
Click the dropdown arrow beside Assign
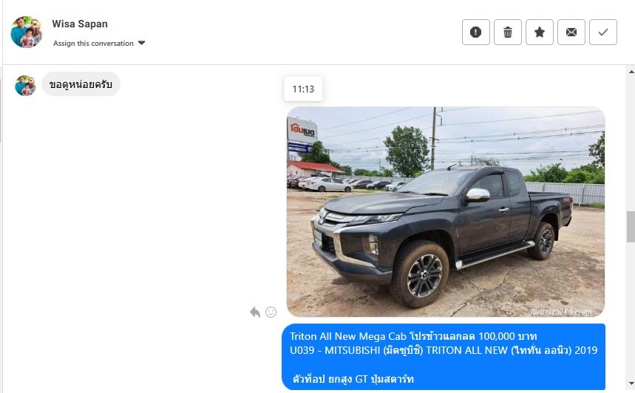coord(141,43)
